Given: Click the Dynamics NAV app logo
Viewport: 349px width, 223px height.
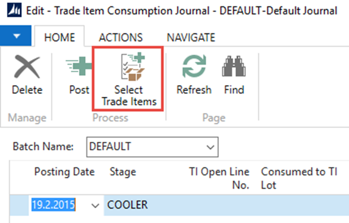Looking at the screenshot, I should click(x=14, y=10).
